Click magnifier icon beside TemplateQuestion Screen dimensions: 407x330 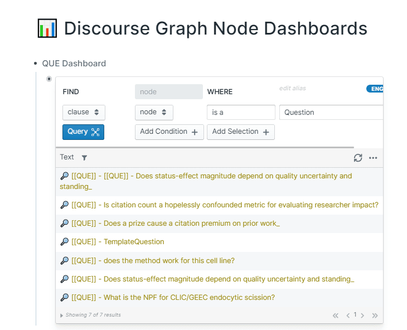point(64,242)
